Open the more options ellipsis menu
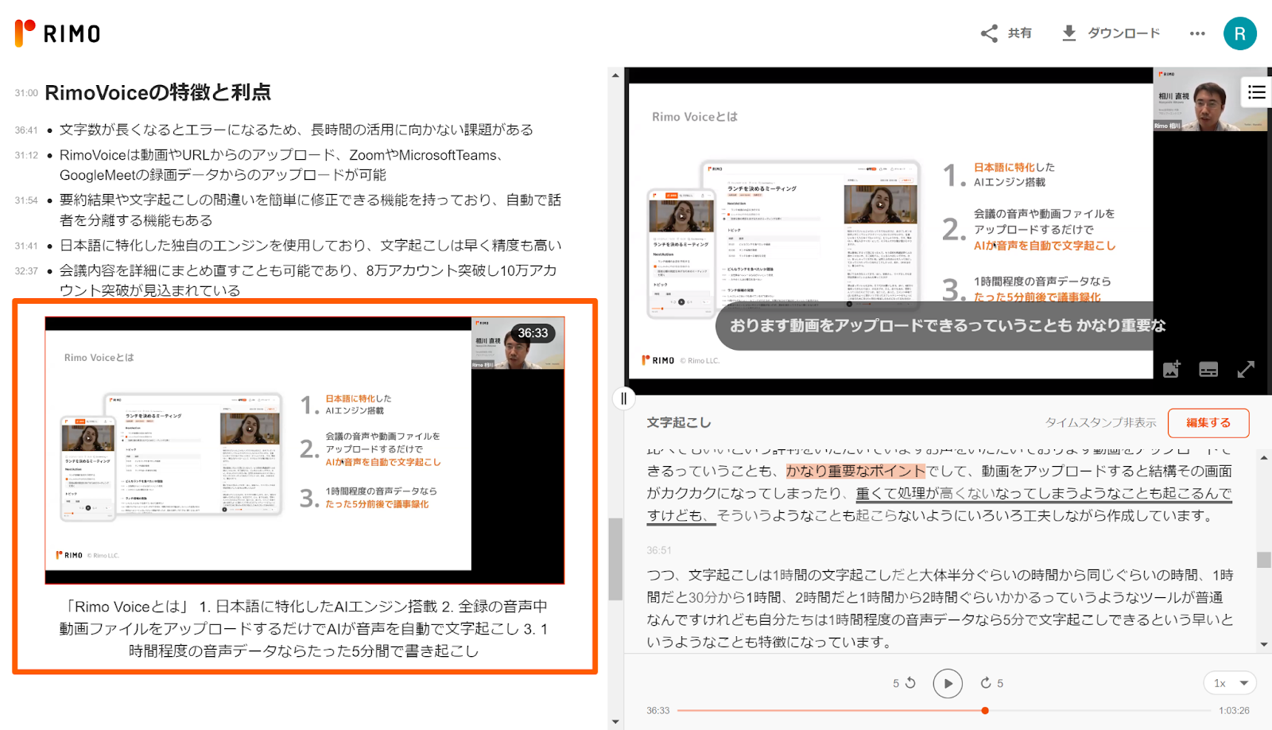The image size is (1272, 730). pos(1196,33)
